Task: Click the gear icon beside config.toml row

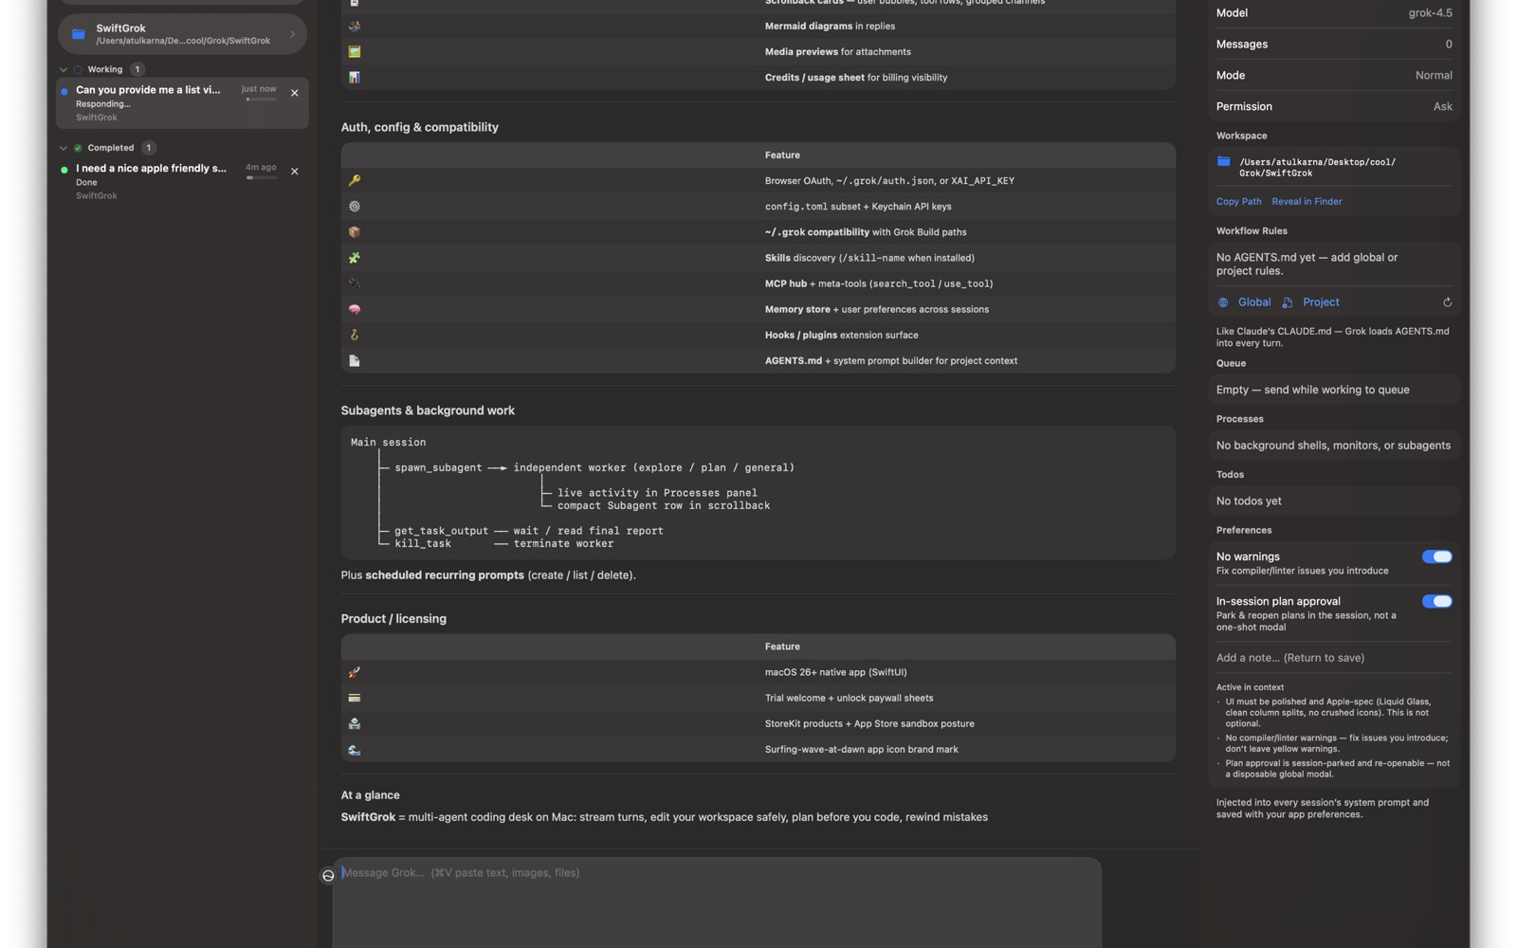Action: [x=355, y=206]
